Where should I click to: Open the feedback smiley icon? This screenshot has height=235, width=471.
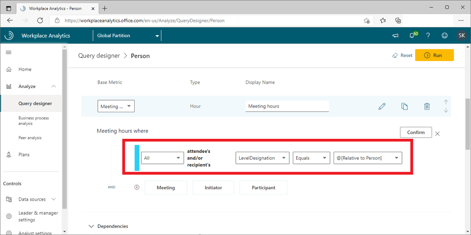[x=445, y=36]
